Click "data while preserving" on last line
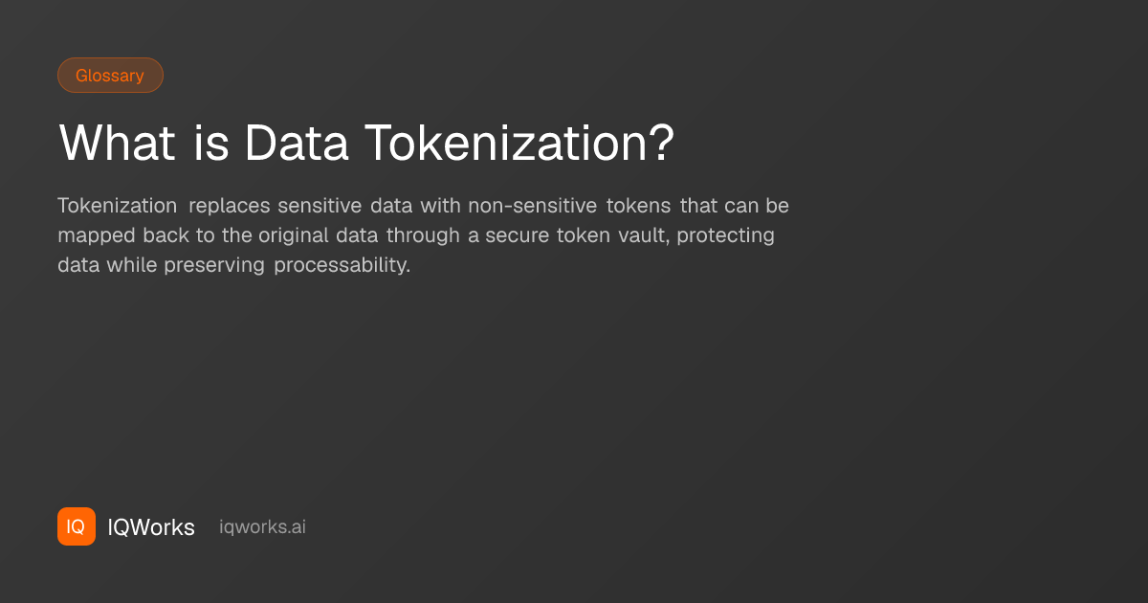The width and height of the screenshot is (1148, 603). [x=161, y=265]
